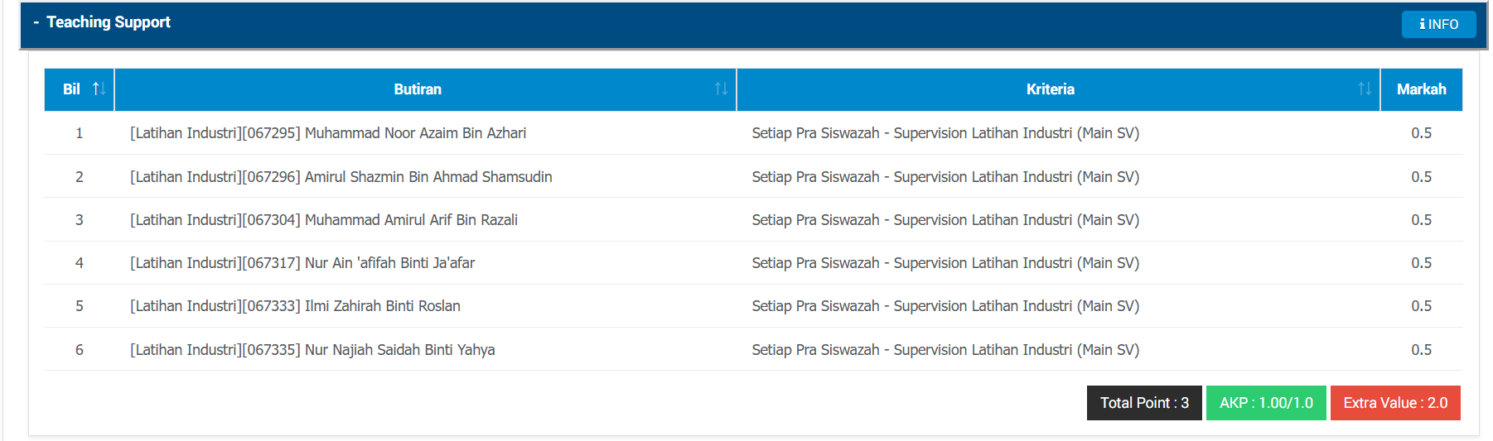Sort the Butiran column

721,89
